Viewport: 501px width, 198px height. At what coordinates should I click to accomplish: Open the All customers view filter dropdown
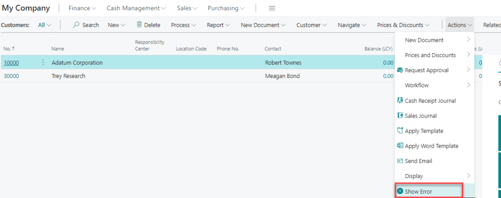(x=45, y=25)
